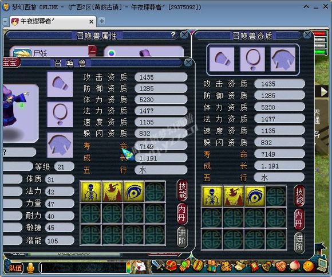This screenshot has height=277, width=332.
Task: Open the tab list dropdown arrow
Action: point(6,21)
